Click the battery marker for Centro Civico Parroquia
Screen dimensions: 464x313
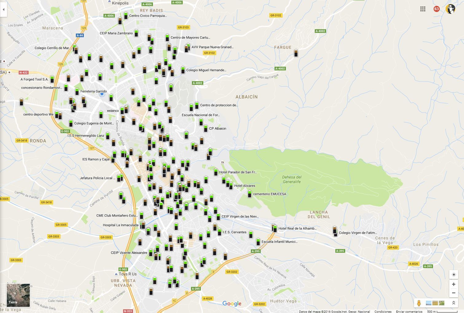pyautogui.click(x=126, y=16)
